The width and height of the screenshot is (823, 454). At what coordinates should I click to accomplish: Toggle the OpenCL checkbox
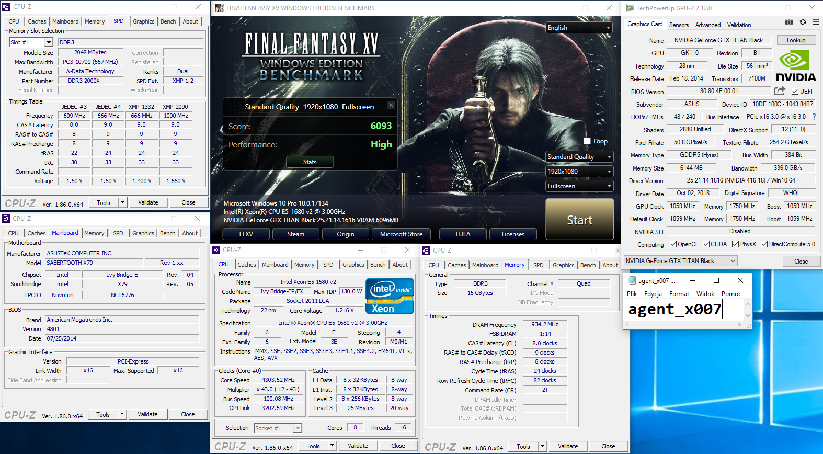coord(673,244)
